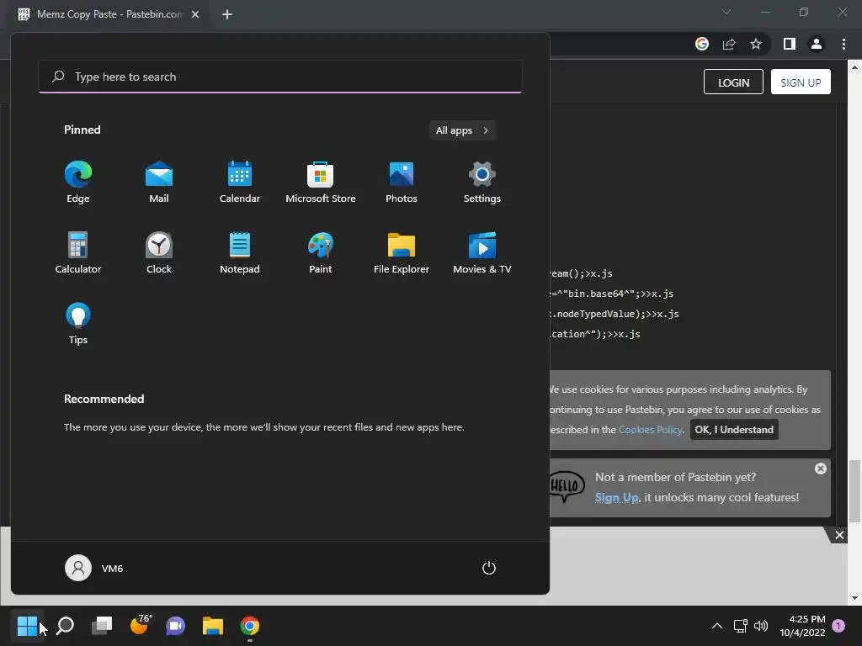Launch Movies & TV

click(482, 252)
